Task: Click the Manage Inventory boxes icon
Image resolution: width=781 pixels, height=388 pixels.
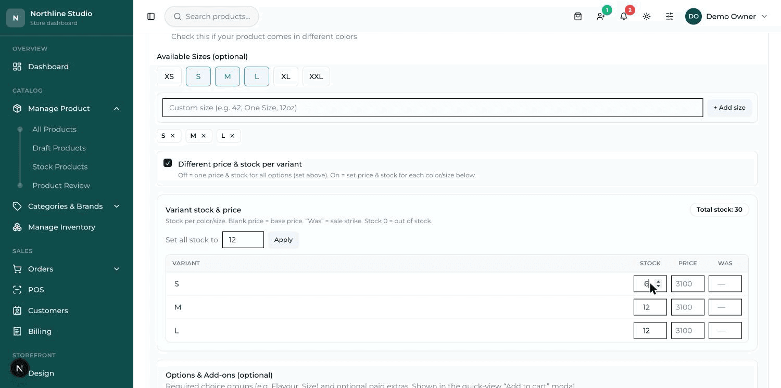Action: tap(17, 227)
